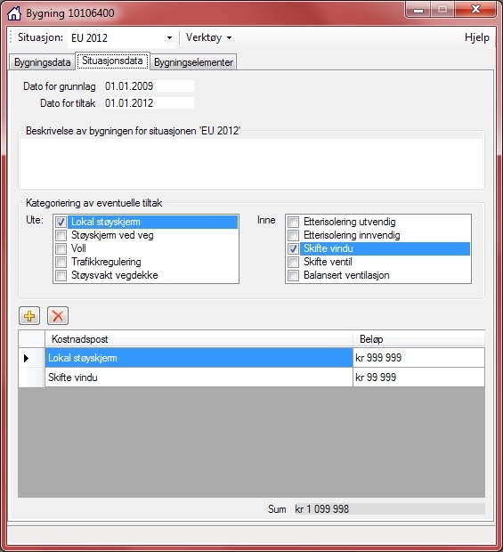
Task: Switch to the Bygningselementer tab
Action: pyautogui.click(x=193, y=62)
